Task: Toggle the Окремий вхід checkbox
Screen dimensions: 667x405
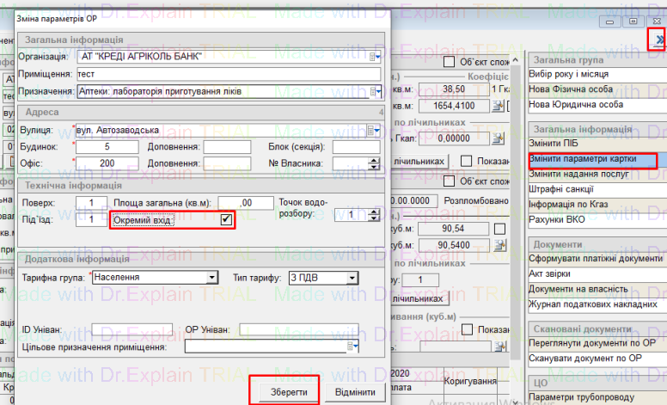Action: [226, 220]
